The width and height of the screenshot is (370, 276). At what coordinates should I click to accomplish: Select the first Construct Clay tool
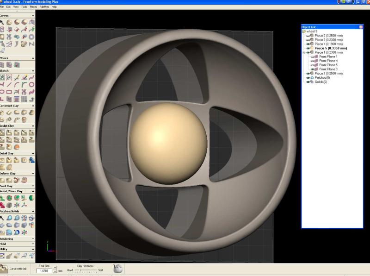click(x=3, y=113)
